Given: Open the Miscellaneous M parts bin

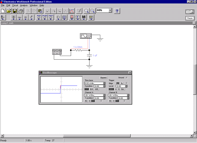Looking at the screenshot, I should click(x=84, y=17).
